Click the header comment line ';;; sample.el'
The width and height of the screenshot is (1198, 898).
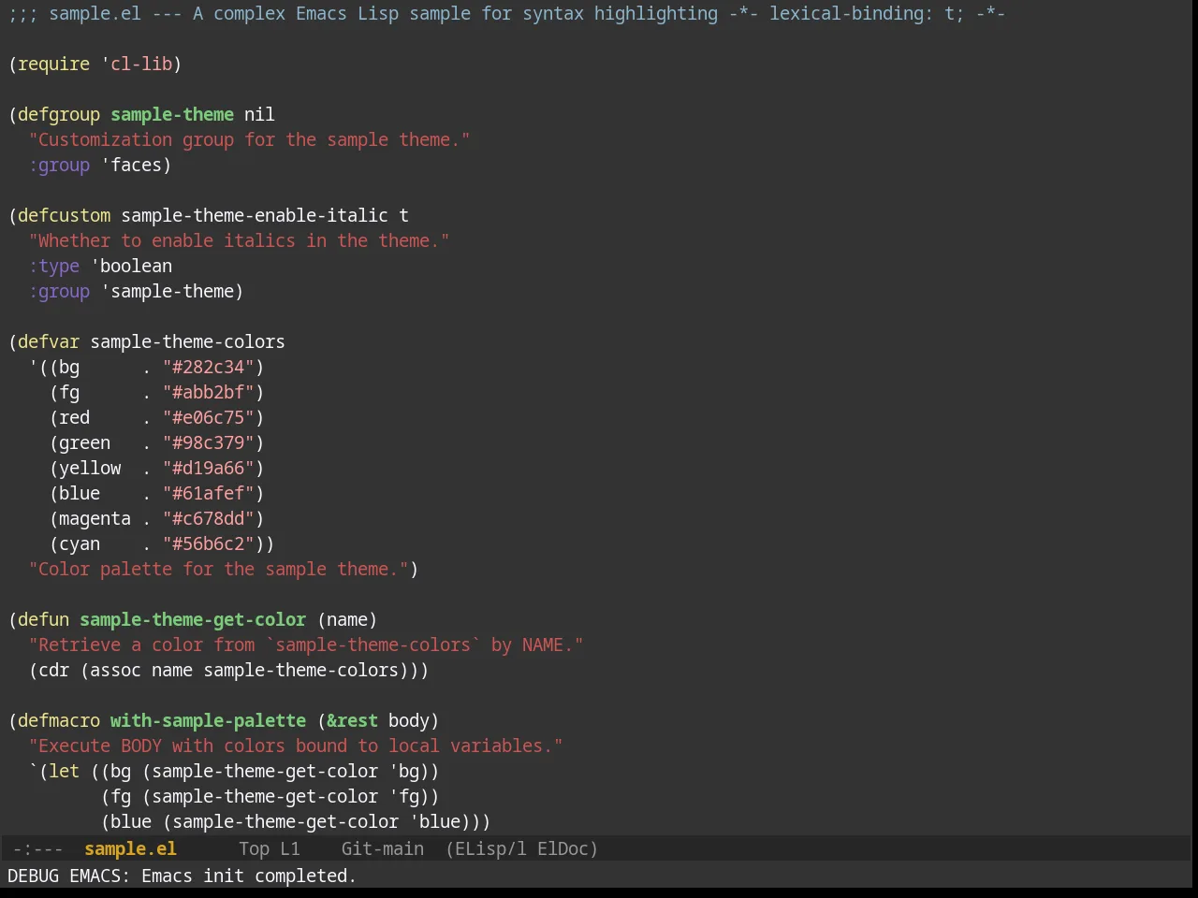point(506,13)
